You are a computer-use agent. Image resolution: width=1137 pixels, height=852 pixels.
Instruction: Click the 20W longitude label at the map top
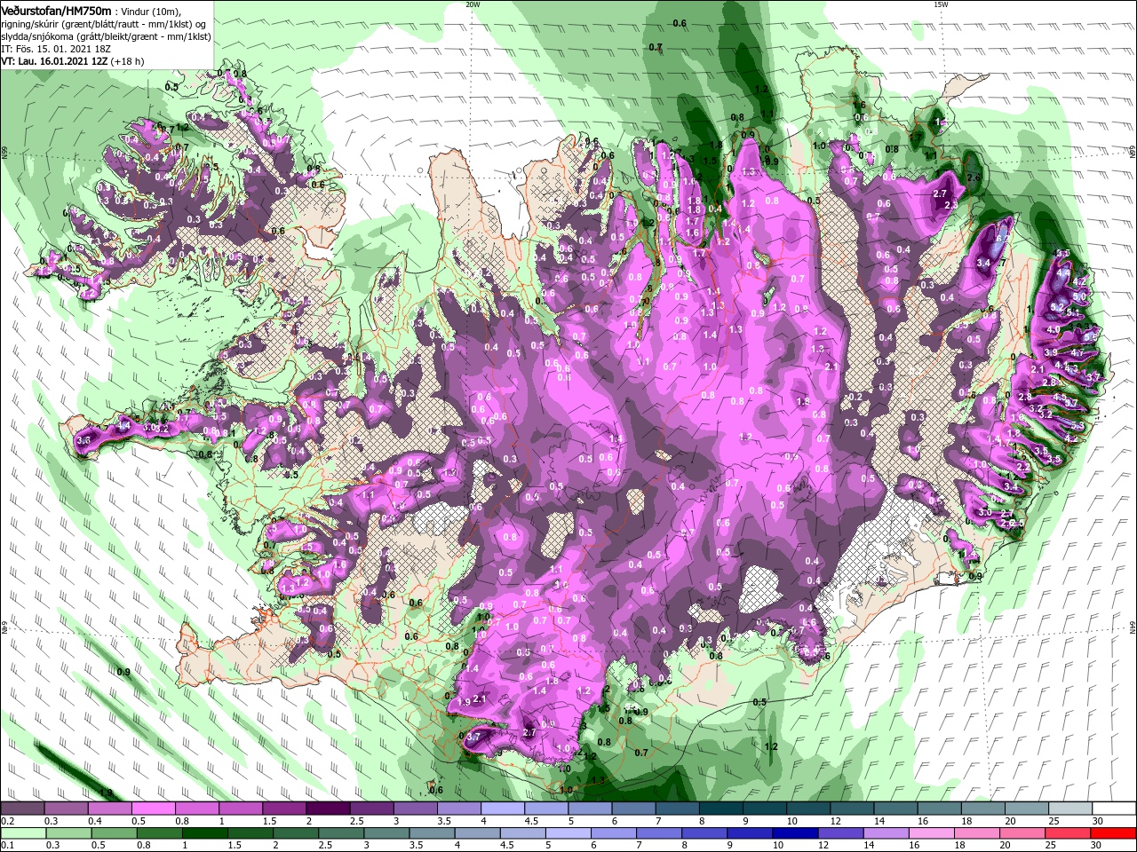473,4
